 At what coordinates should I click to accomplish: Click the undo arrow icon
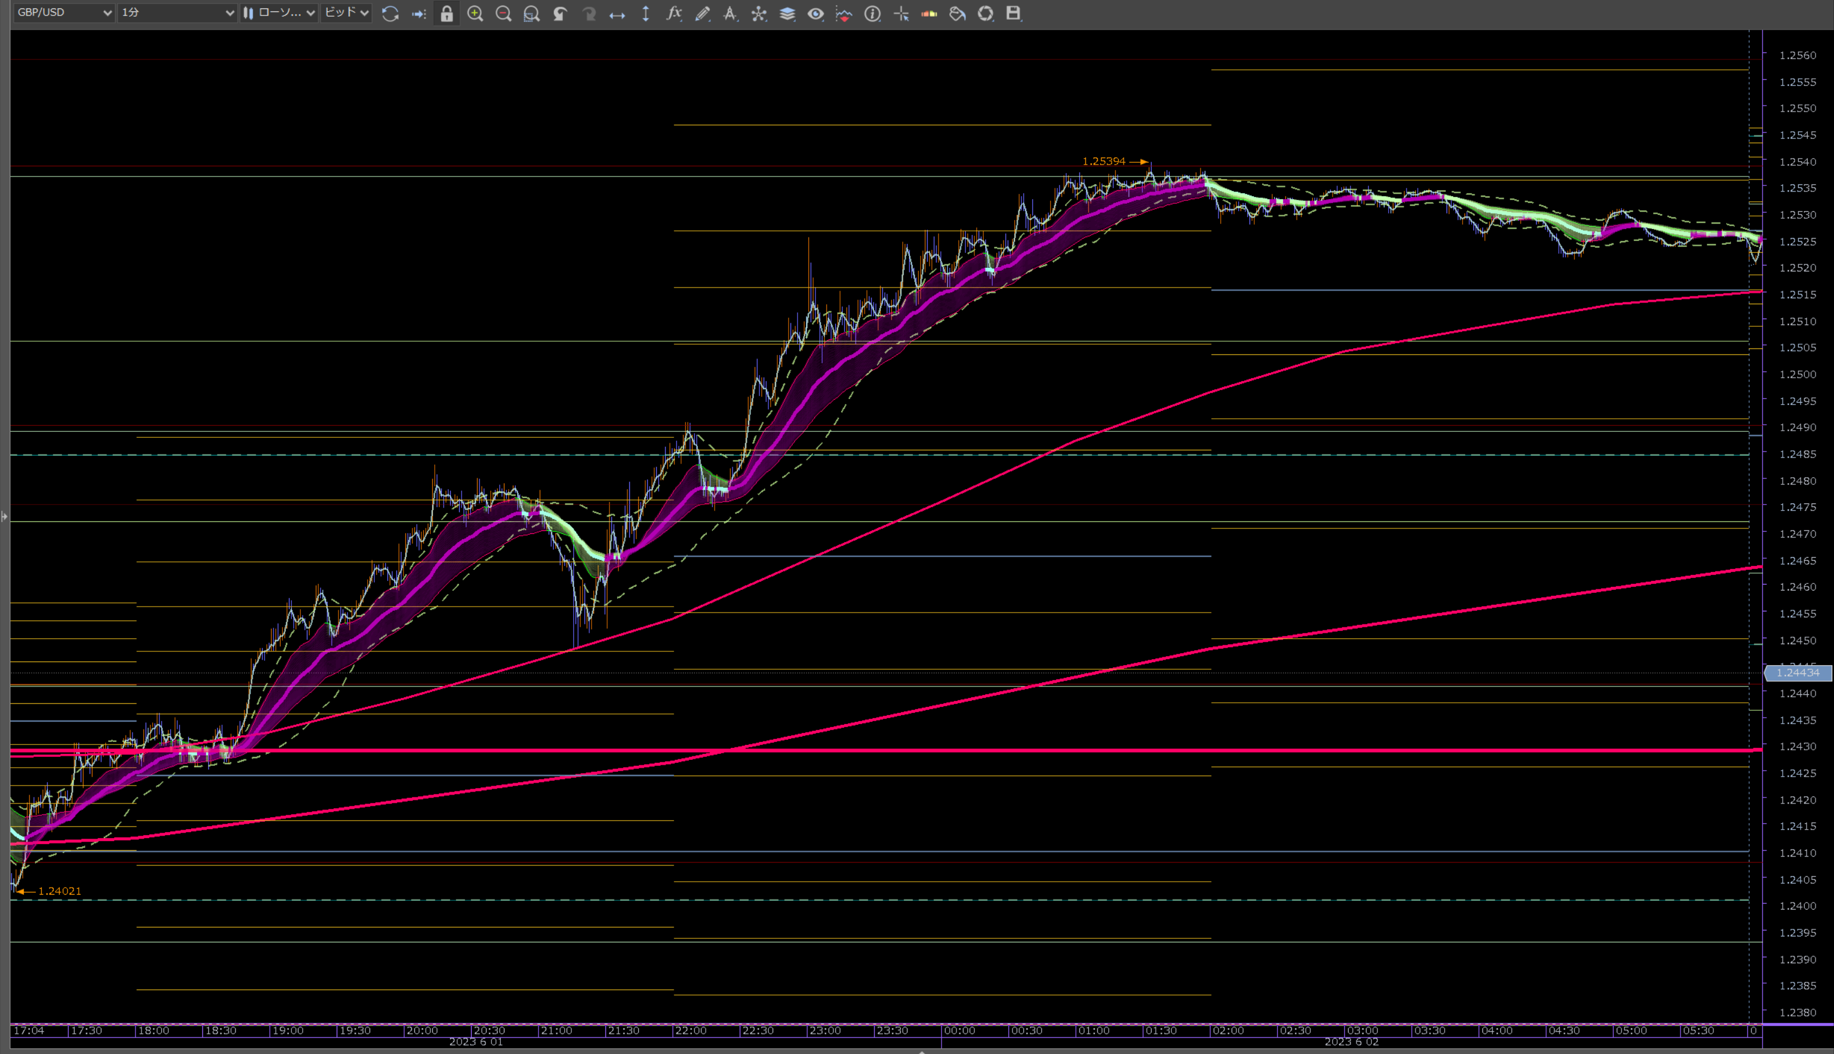[560, 13]
